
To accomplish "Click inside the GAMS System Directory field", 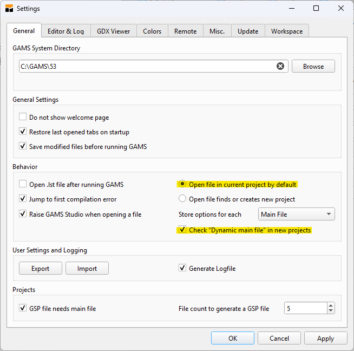I will coord(146,66).
